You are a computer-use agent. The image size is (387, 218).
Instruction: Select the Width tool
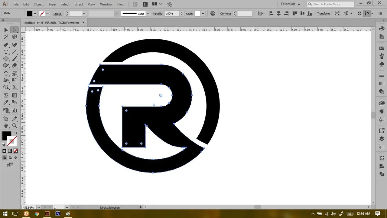coord(6,80)
